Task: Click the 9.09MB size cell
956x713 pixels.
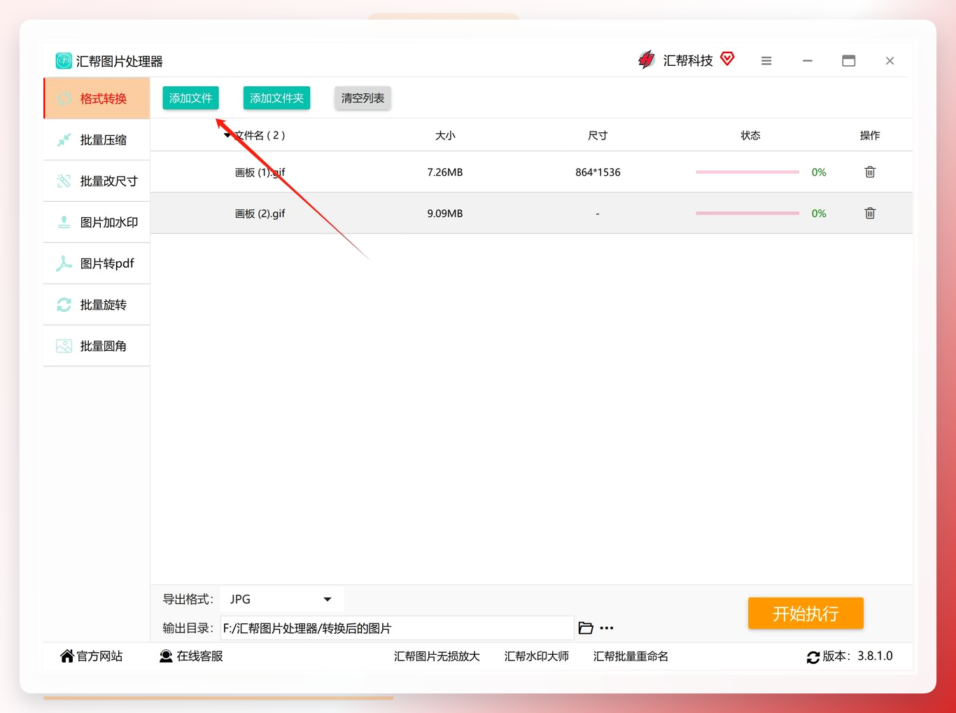Action: pyautogui.click(x=445, y=214)
